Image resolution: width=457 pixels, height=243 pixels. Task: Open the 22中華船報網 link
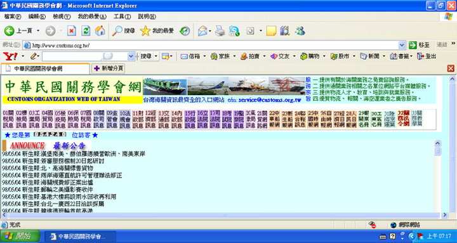275,119
